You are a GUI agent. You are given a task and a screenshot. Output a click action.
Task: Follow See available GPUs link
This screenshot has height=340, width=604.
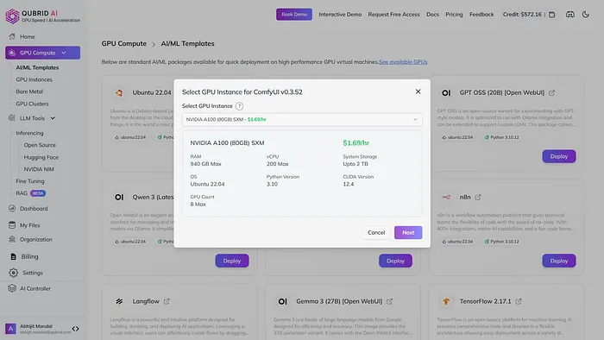[x=403, y=61]
